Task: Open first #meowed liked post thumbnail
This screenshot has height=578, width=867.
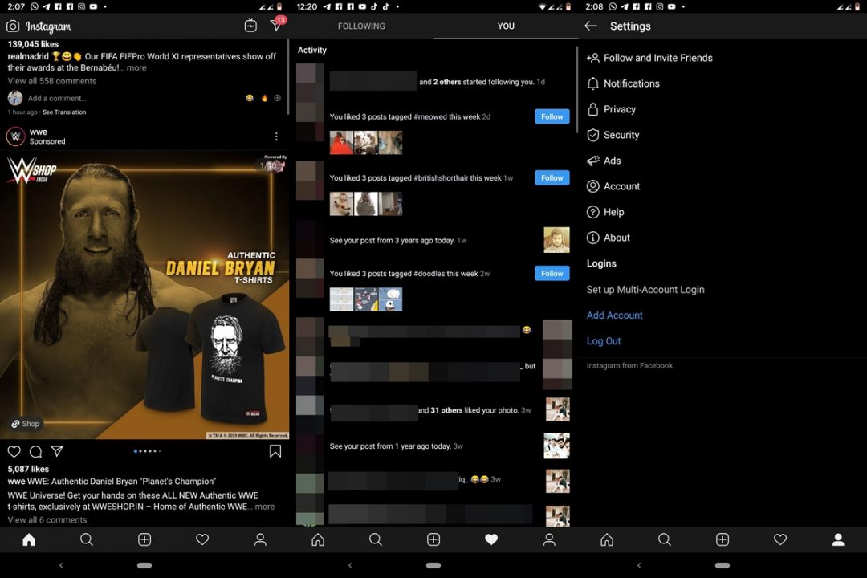Action: (341, 143)
